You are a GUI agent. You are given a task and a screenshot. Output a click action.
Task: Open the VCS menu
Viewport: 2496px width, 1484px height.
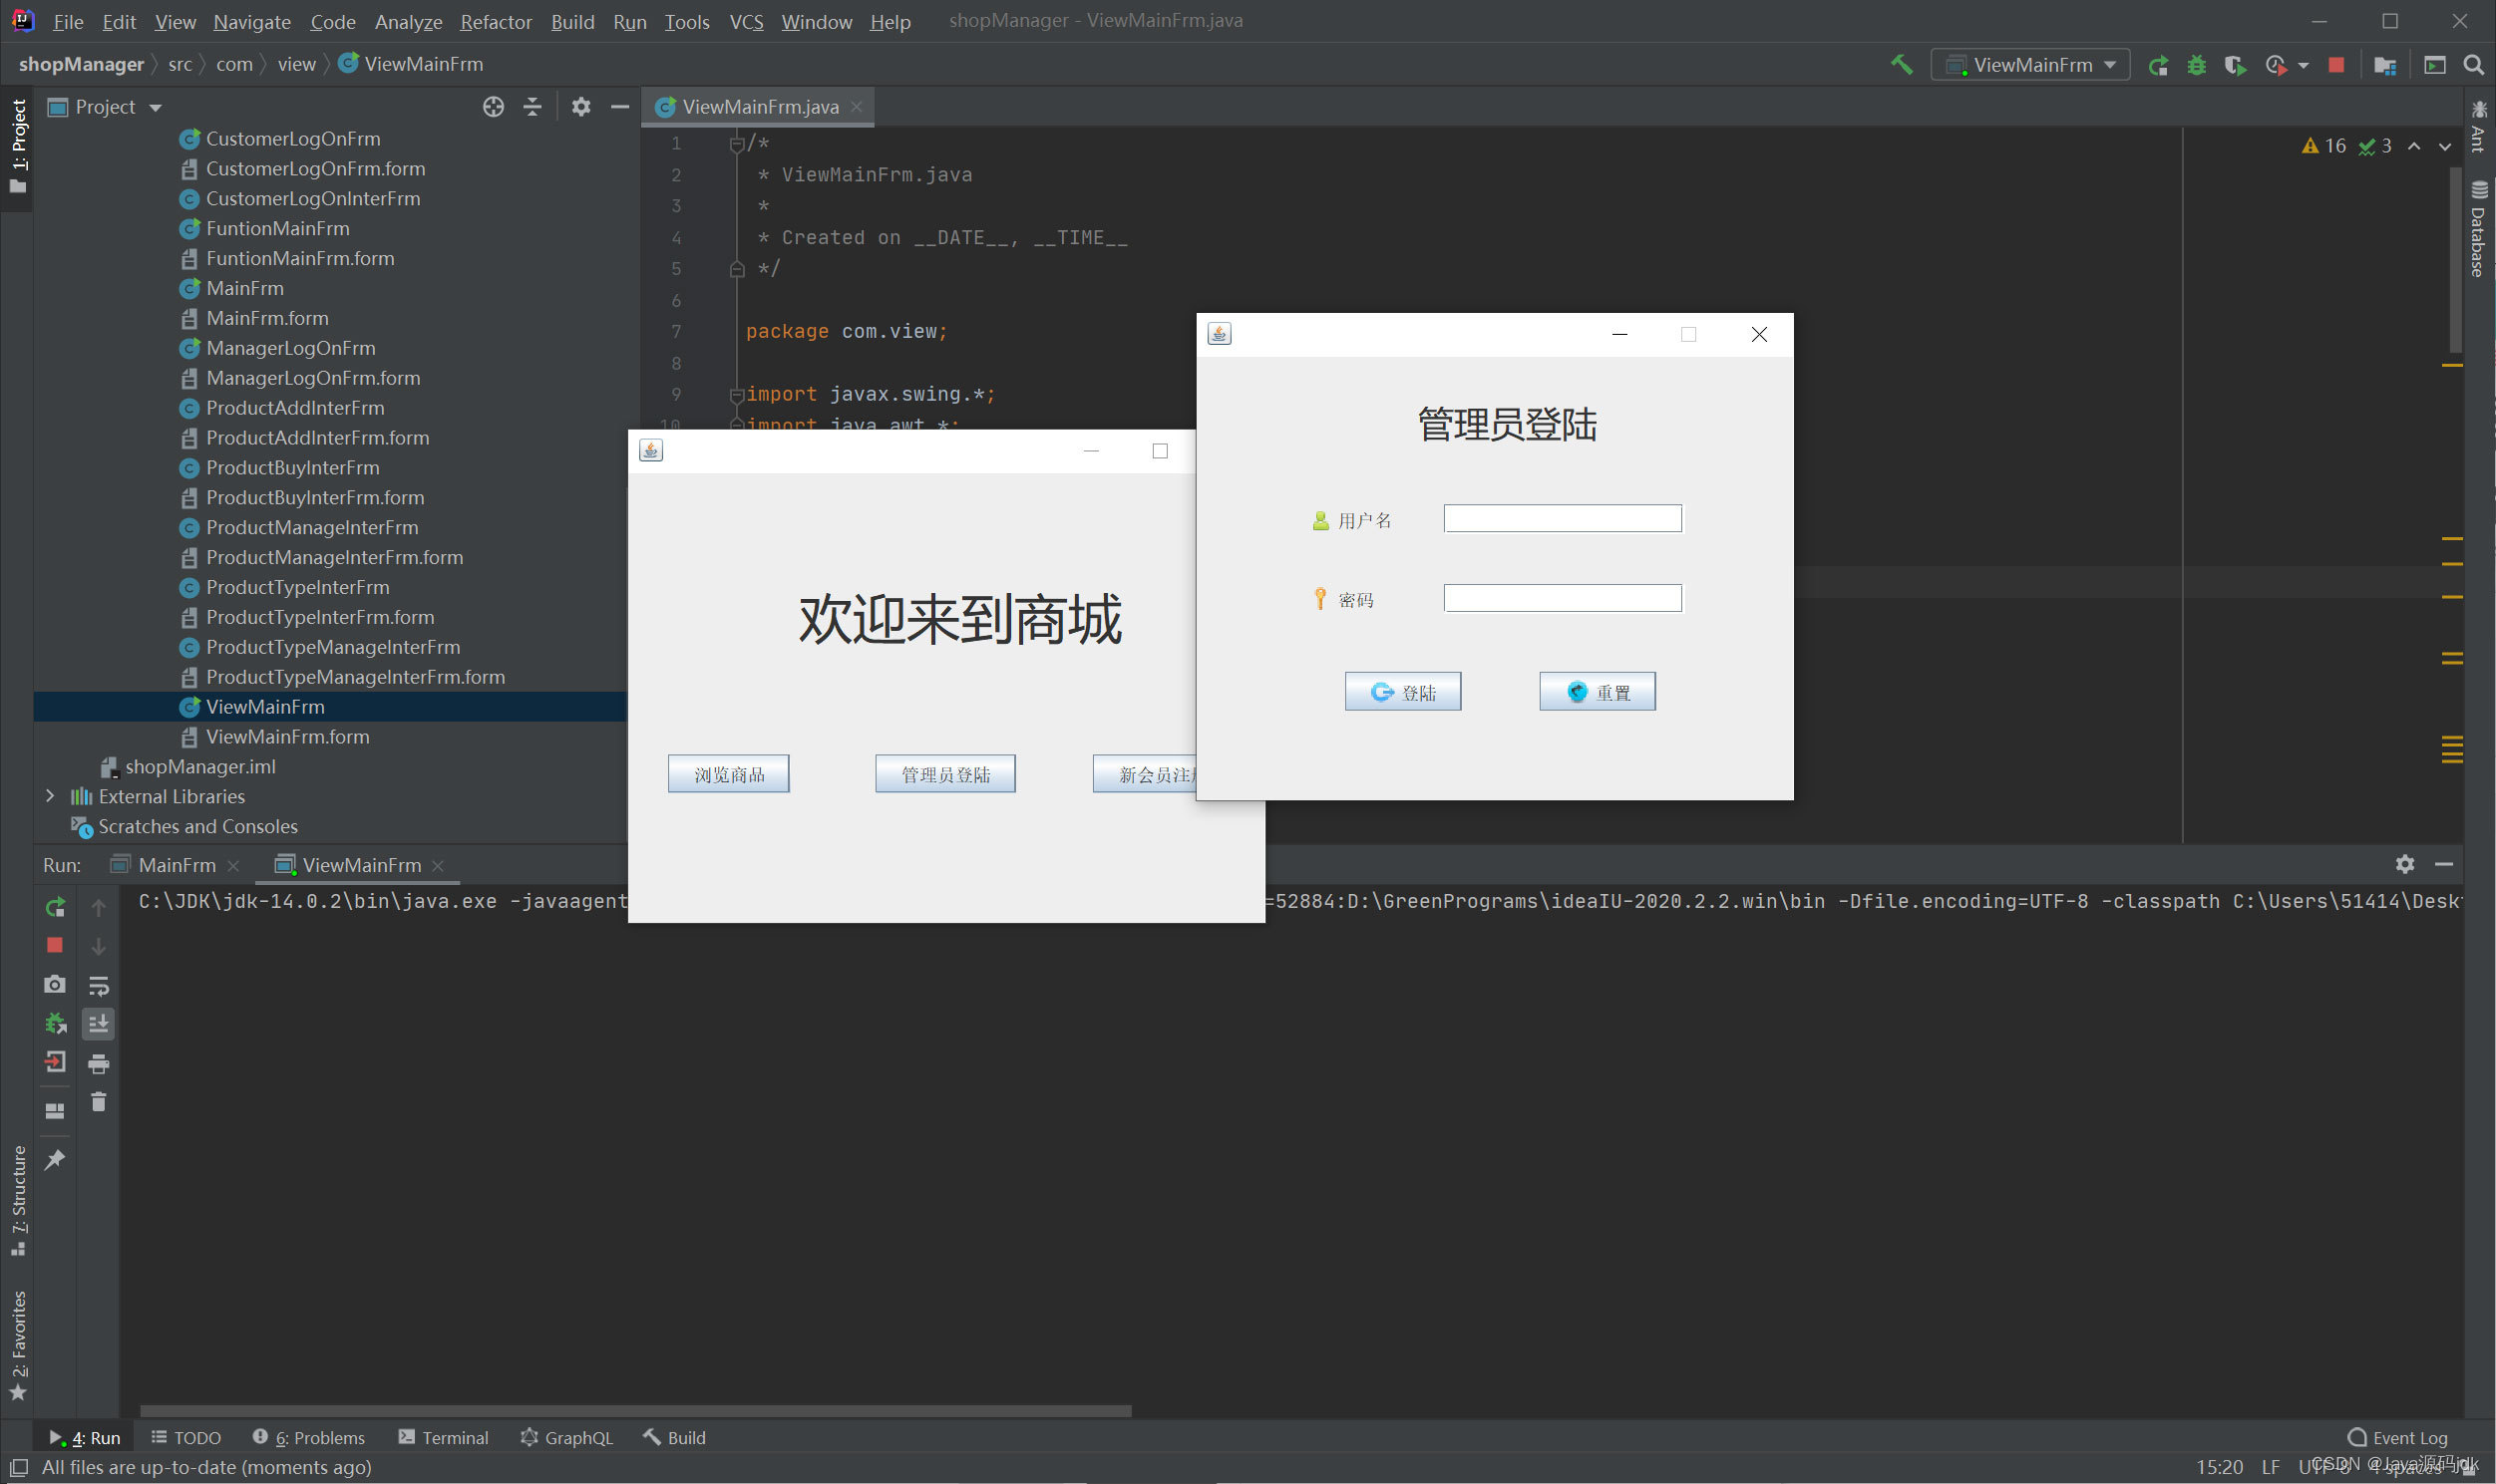pos(746,21)
